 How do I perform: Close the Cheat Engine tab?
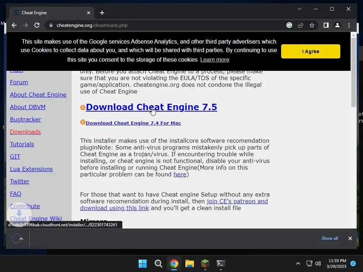pyautogui.click(x=88, y=13)
